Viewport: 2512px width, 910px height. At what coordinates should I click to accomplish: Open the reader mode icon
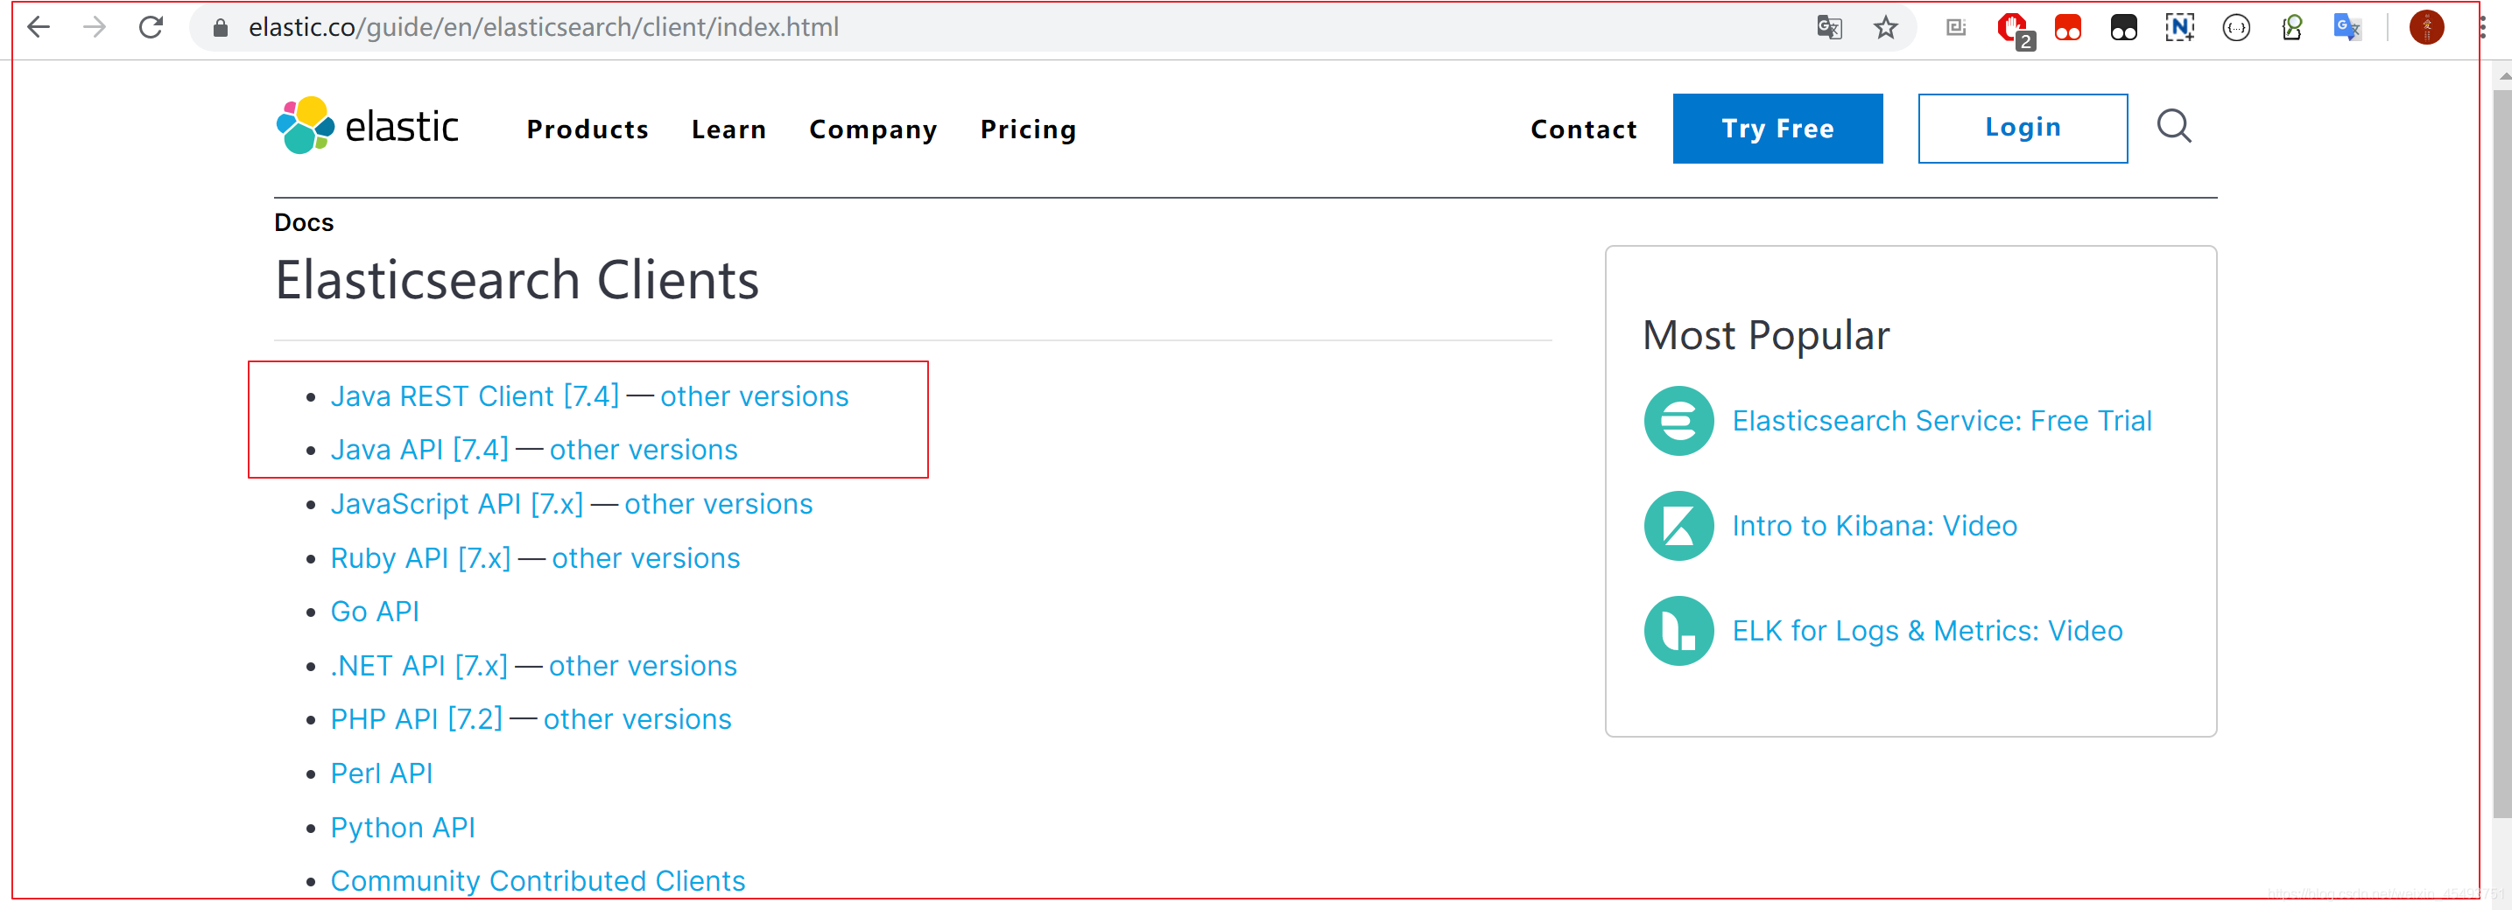tap(1956, 27)
